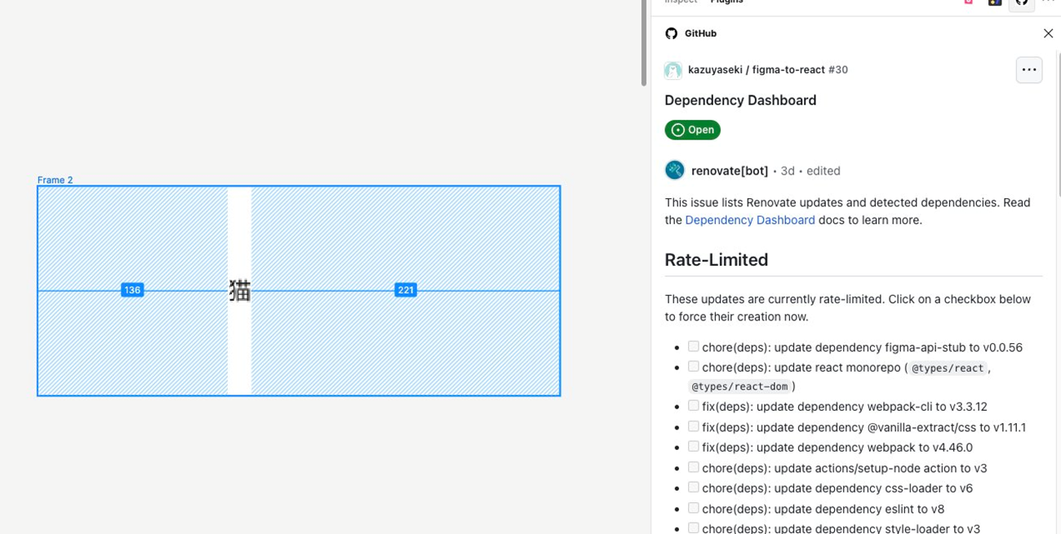Check the style-loader v3 update checkbox

(693, 528)
